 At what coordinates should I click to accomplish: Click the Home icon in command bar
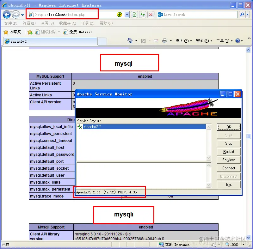pos(130,41)
